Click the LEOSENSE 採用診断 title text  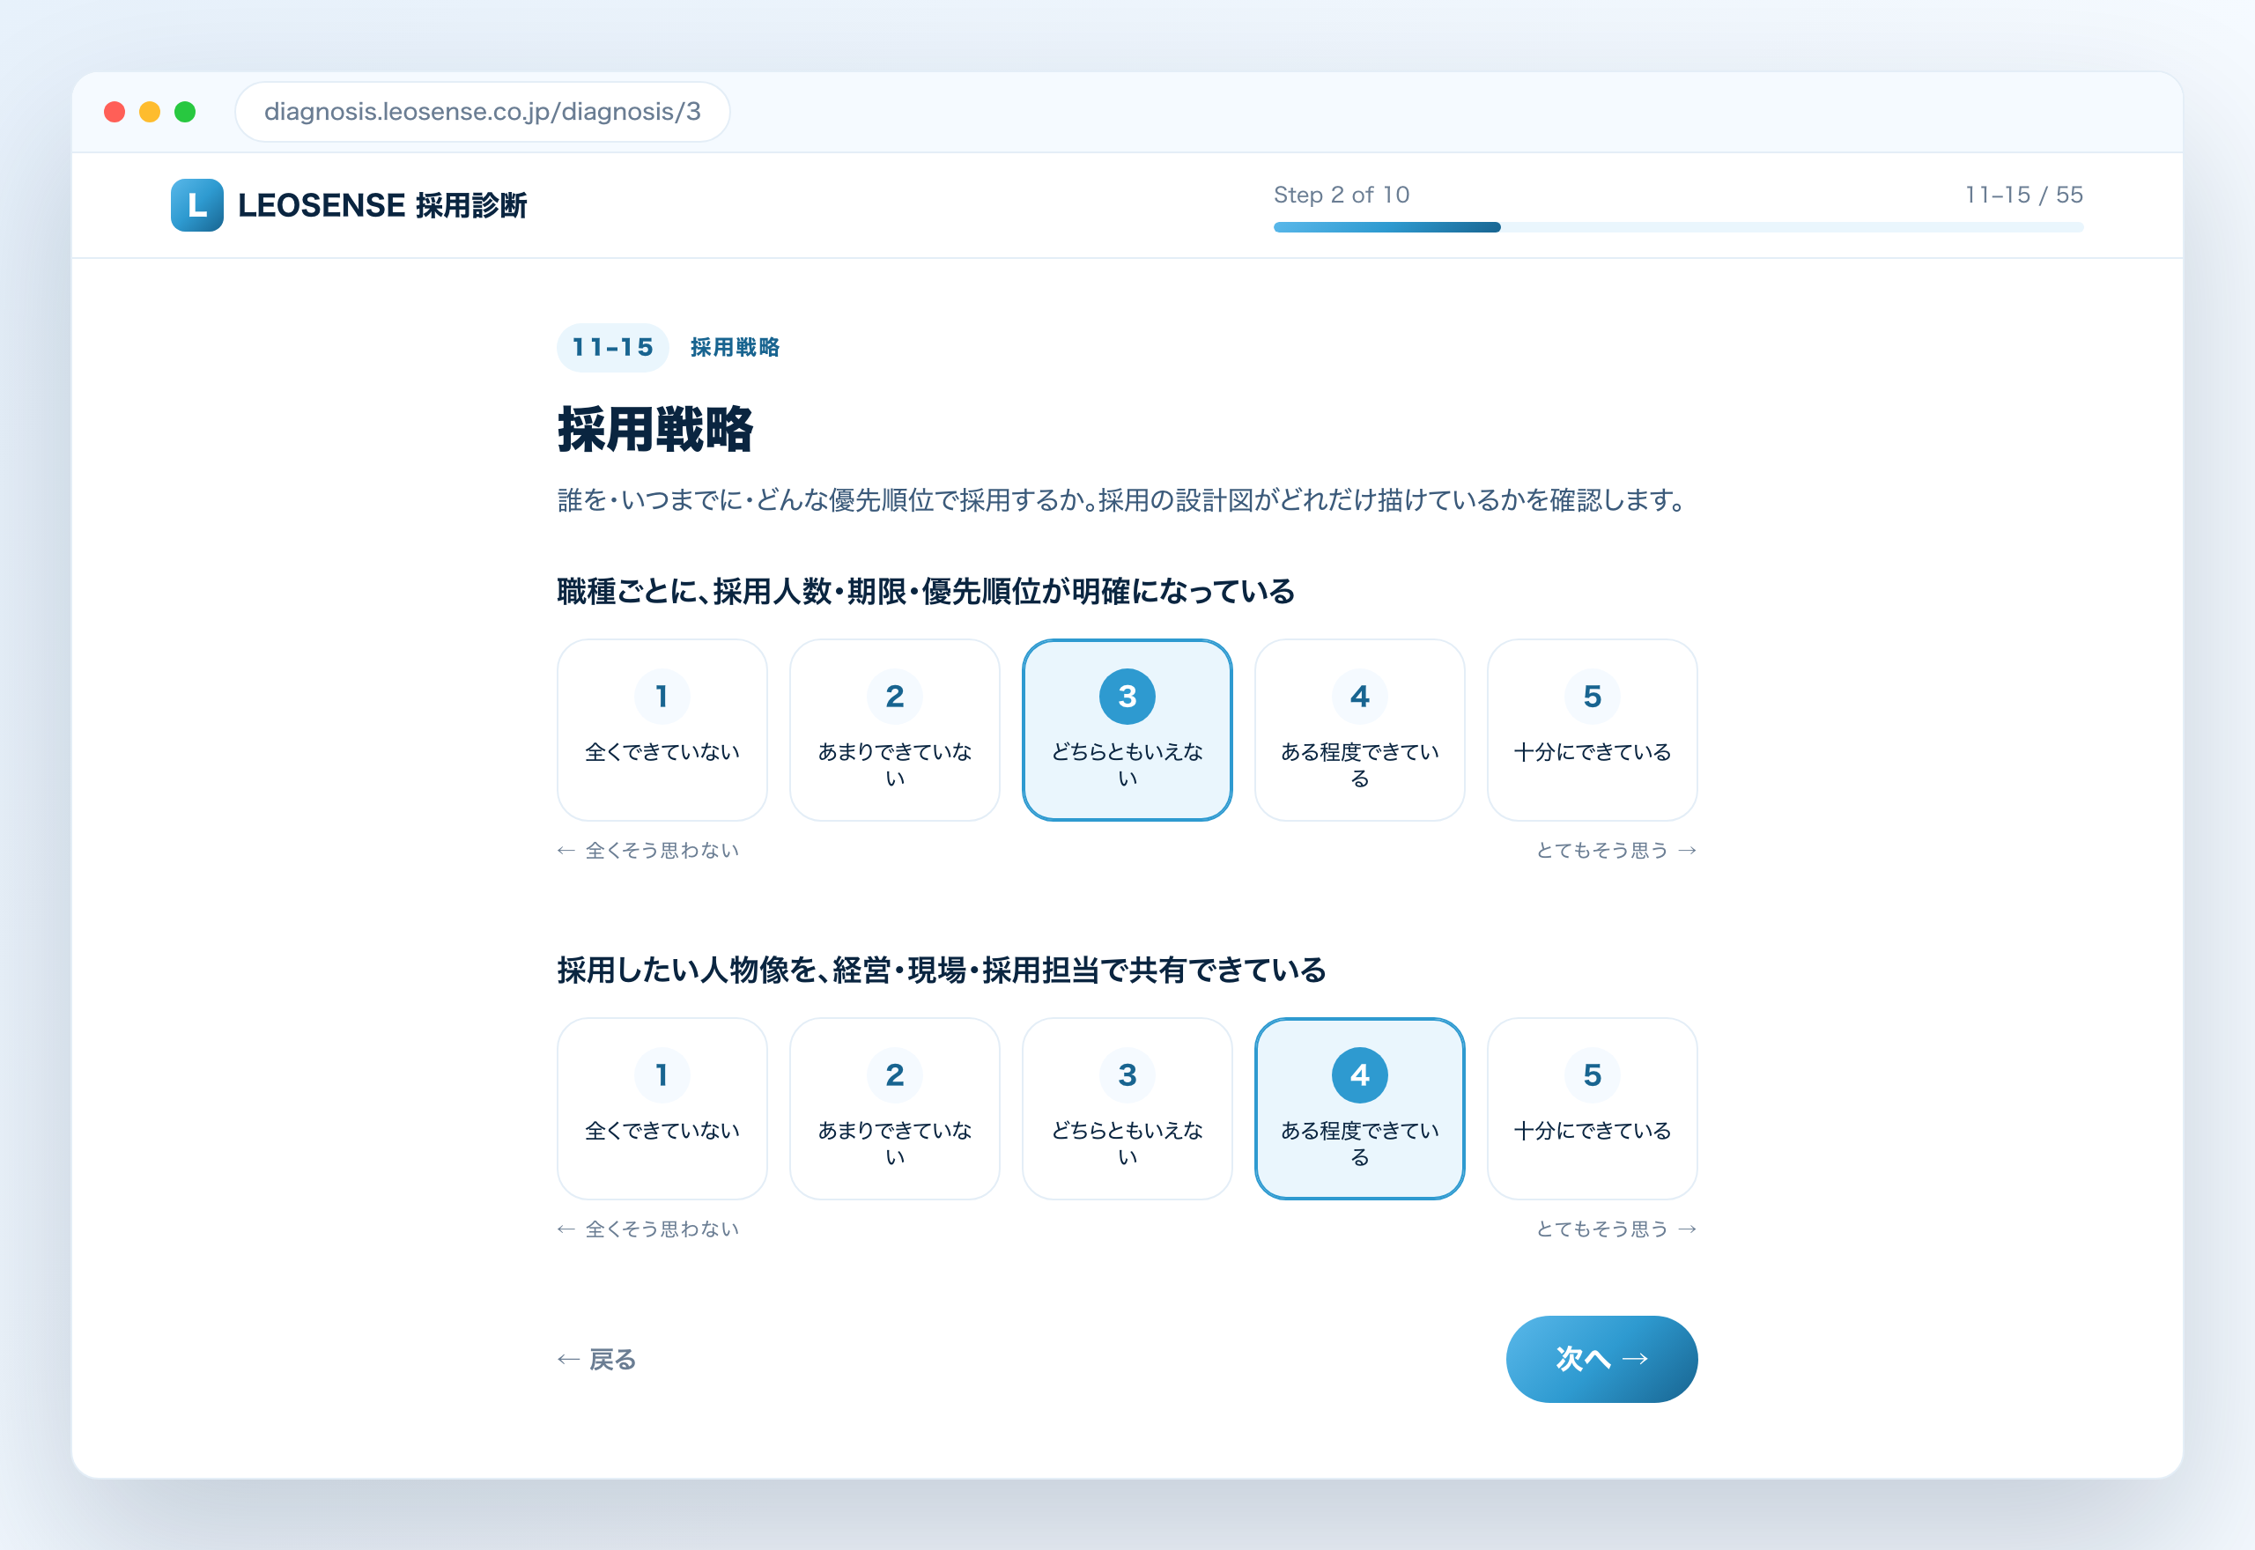tap(381, 205)
